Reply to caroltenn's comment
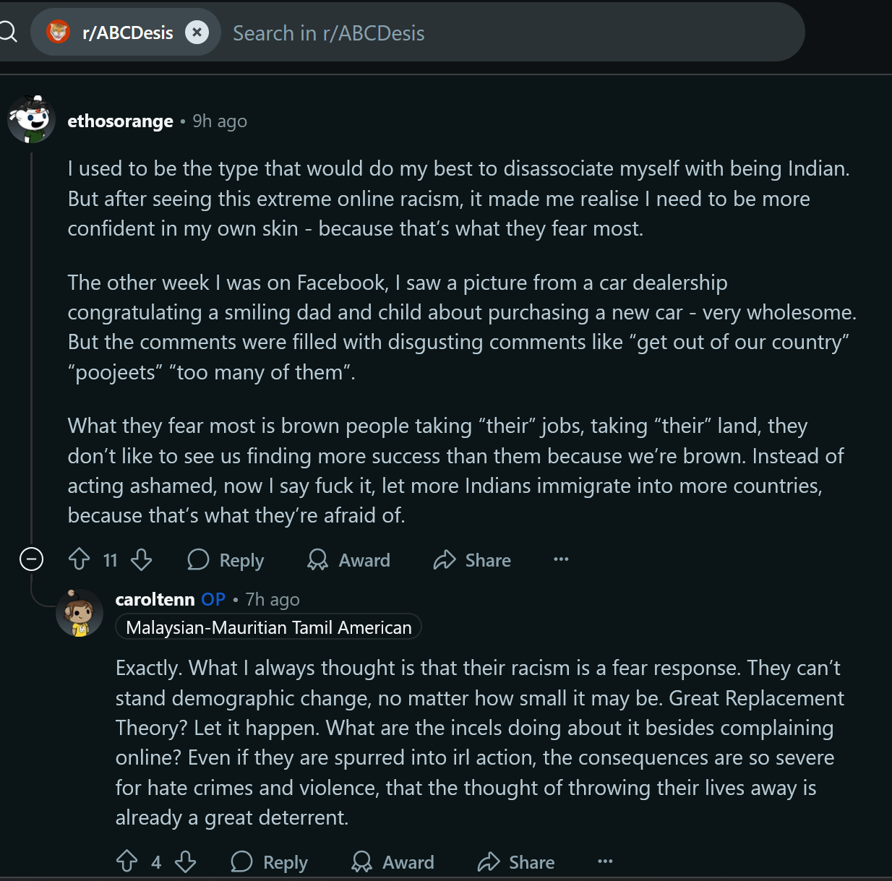This screenshot has width=892, height=881. tap(270, 861)
